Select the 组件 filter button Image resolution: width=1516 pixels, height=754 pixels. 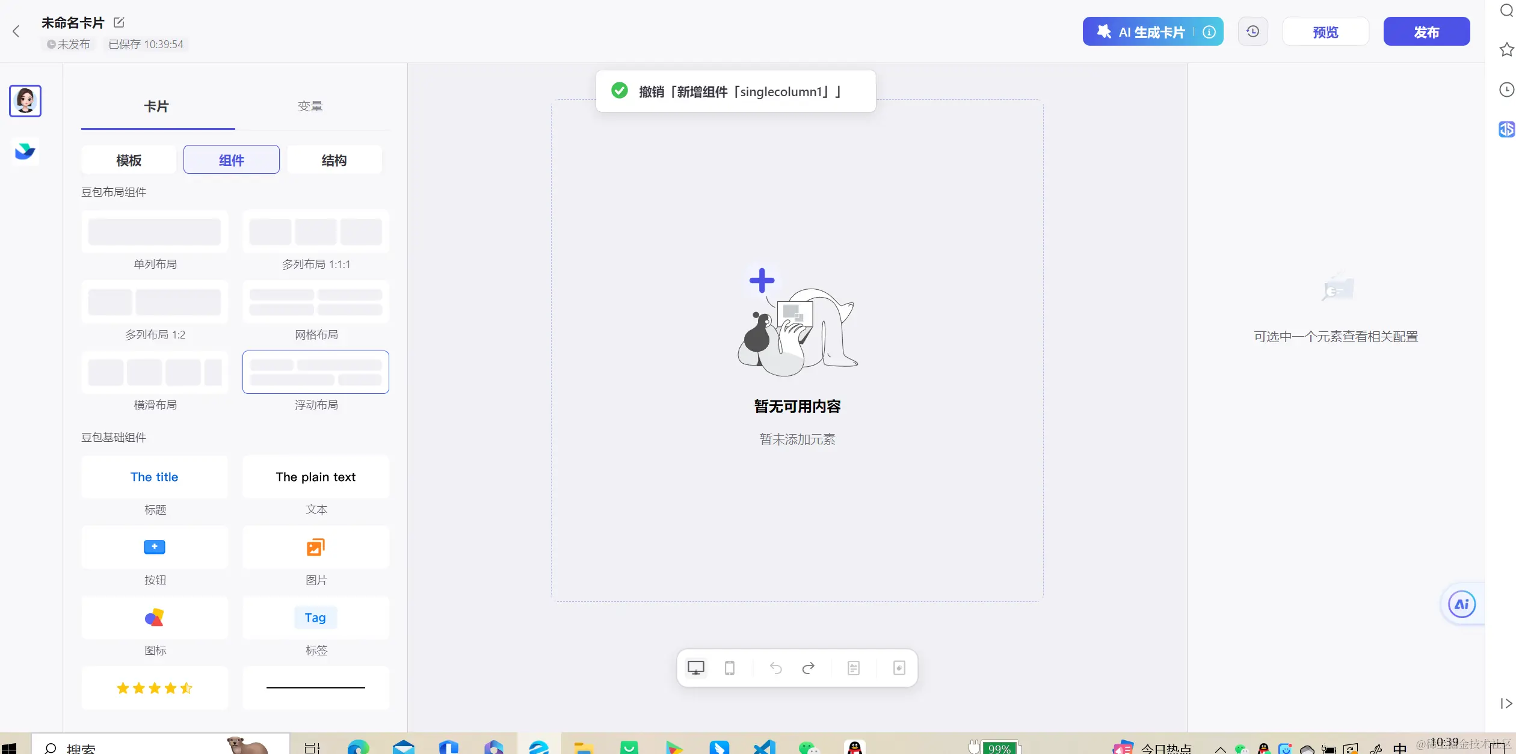tap(231, 160)
